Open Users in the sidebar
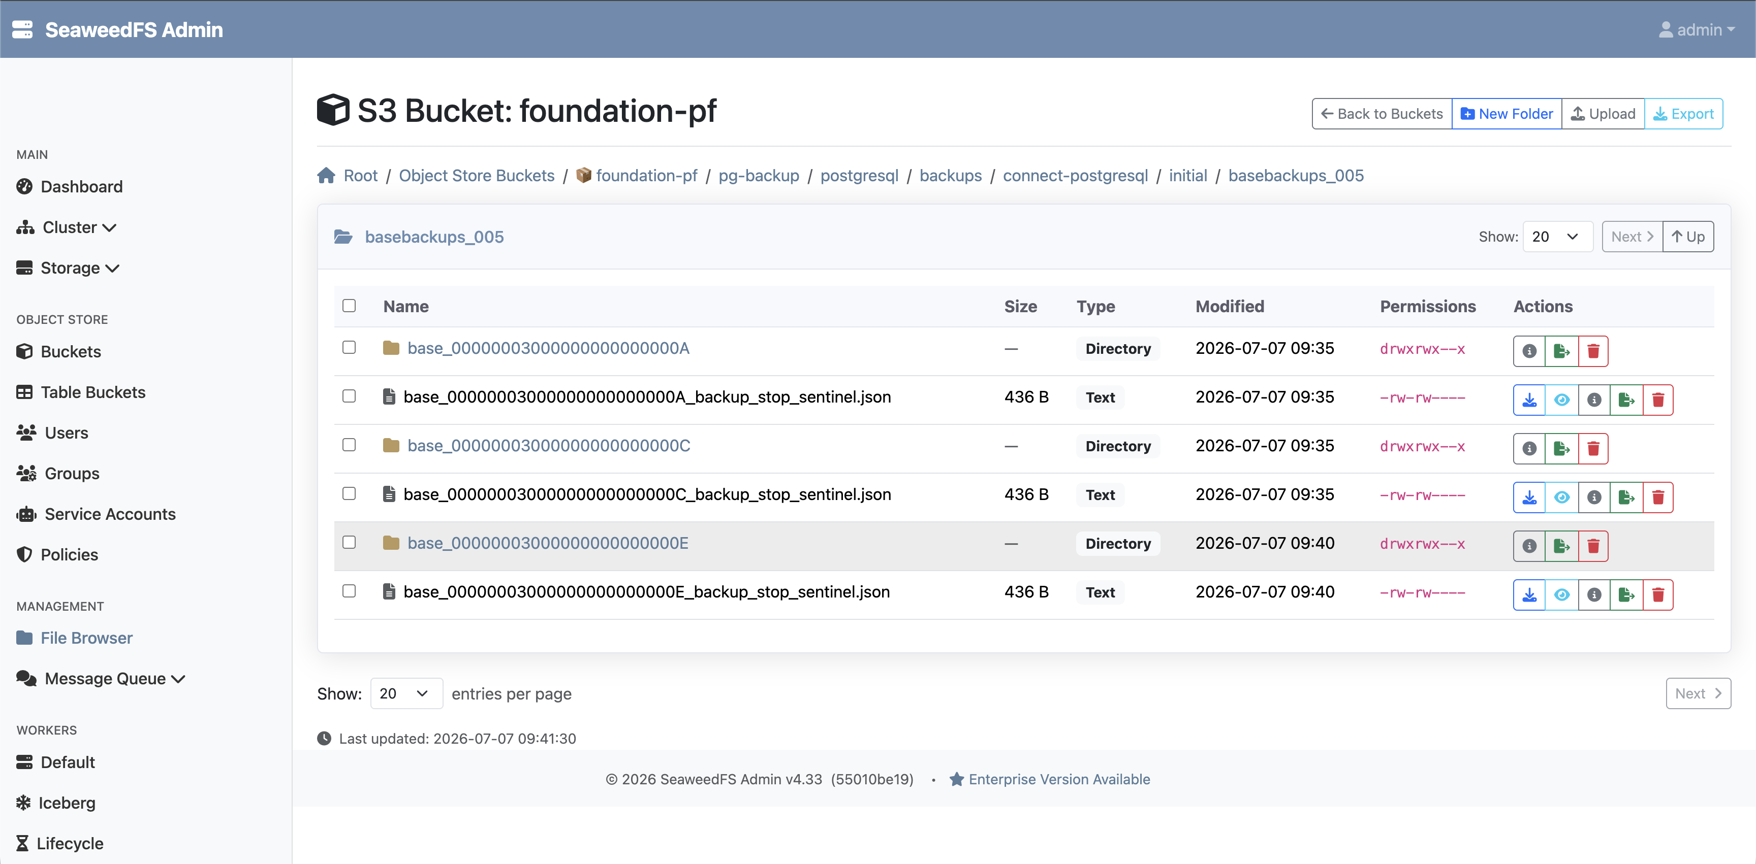The image size is (1756, 864). pyautogui.click(x=52, y=433)
